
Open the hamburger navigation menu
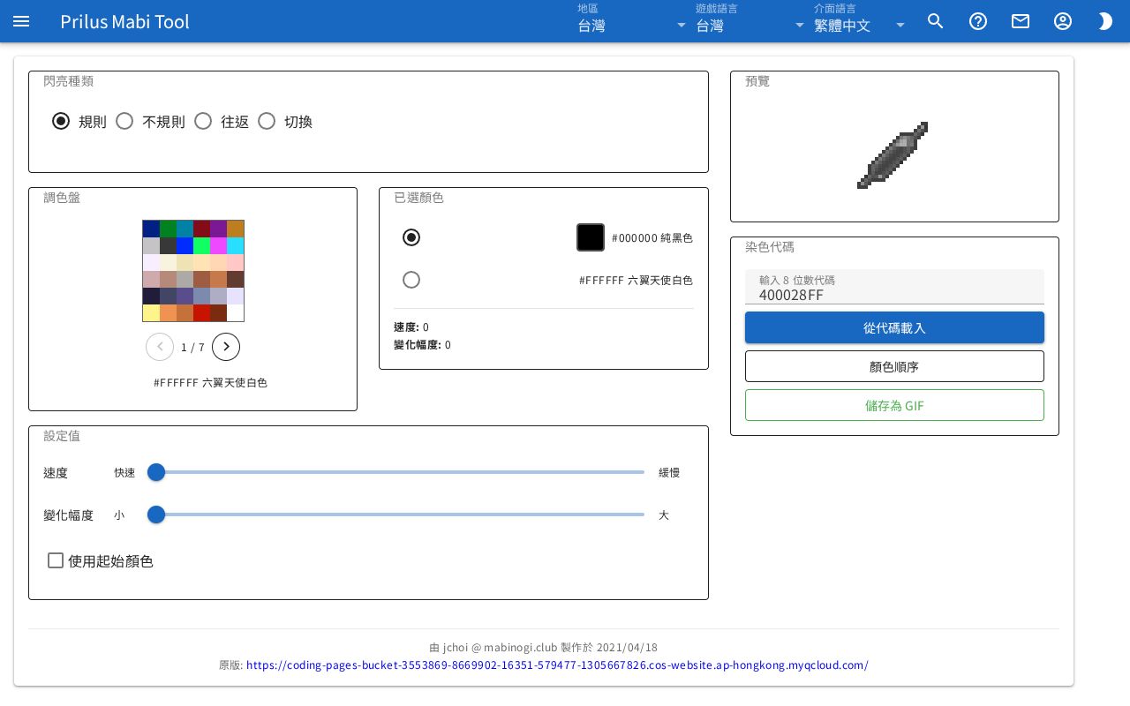pyautogui.click(x=21, y=21)
